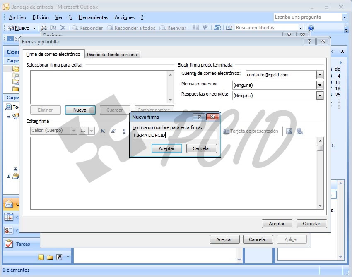
Task: Toggle italic (K) formatting in signature editor
Action: (113, 131)
